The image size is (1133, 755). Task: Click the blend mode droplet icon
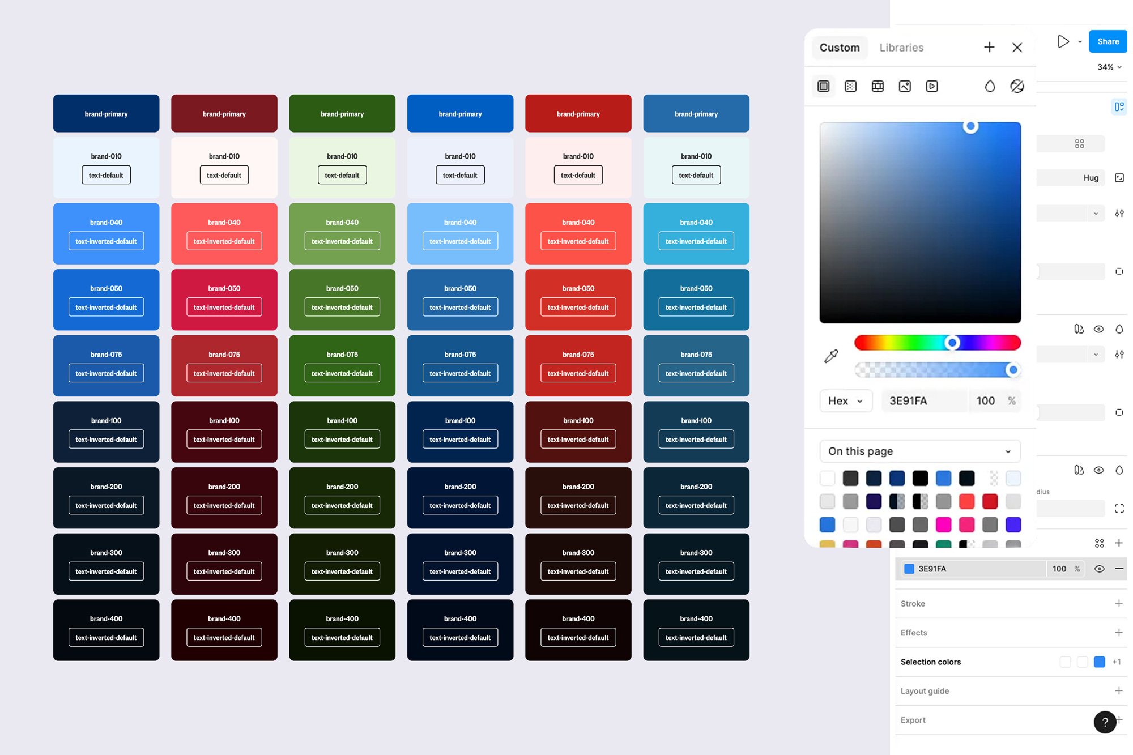[990, 86]
